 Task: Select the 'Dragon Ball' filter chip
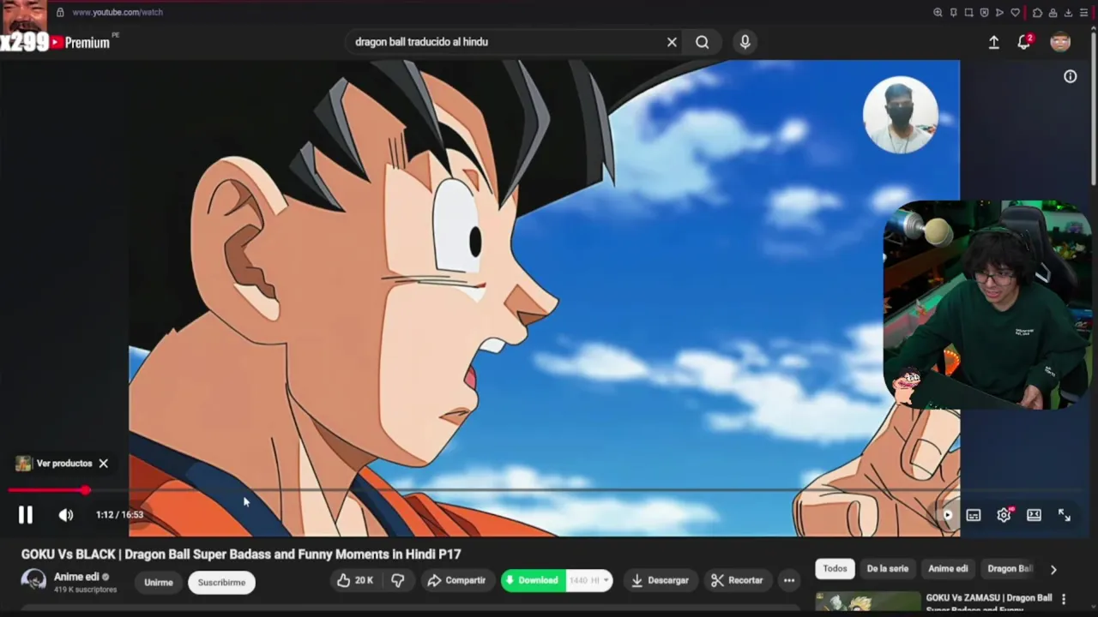point(1010,569)
